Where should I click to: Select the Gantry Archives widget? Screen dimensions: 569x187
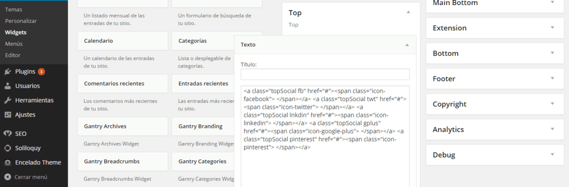pos(123,126)
